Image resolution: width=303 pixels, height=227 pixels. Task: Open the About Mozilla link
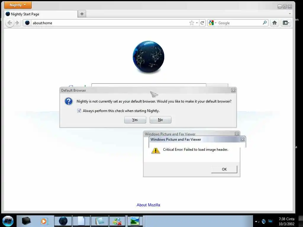[148, 205]
